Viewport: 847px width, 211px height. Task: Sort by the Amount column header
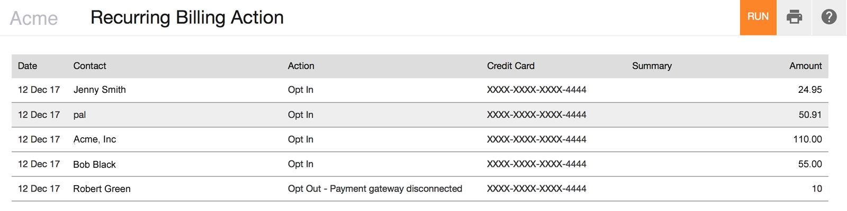(x=805, y=66)
